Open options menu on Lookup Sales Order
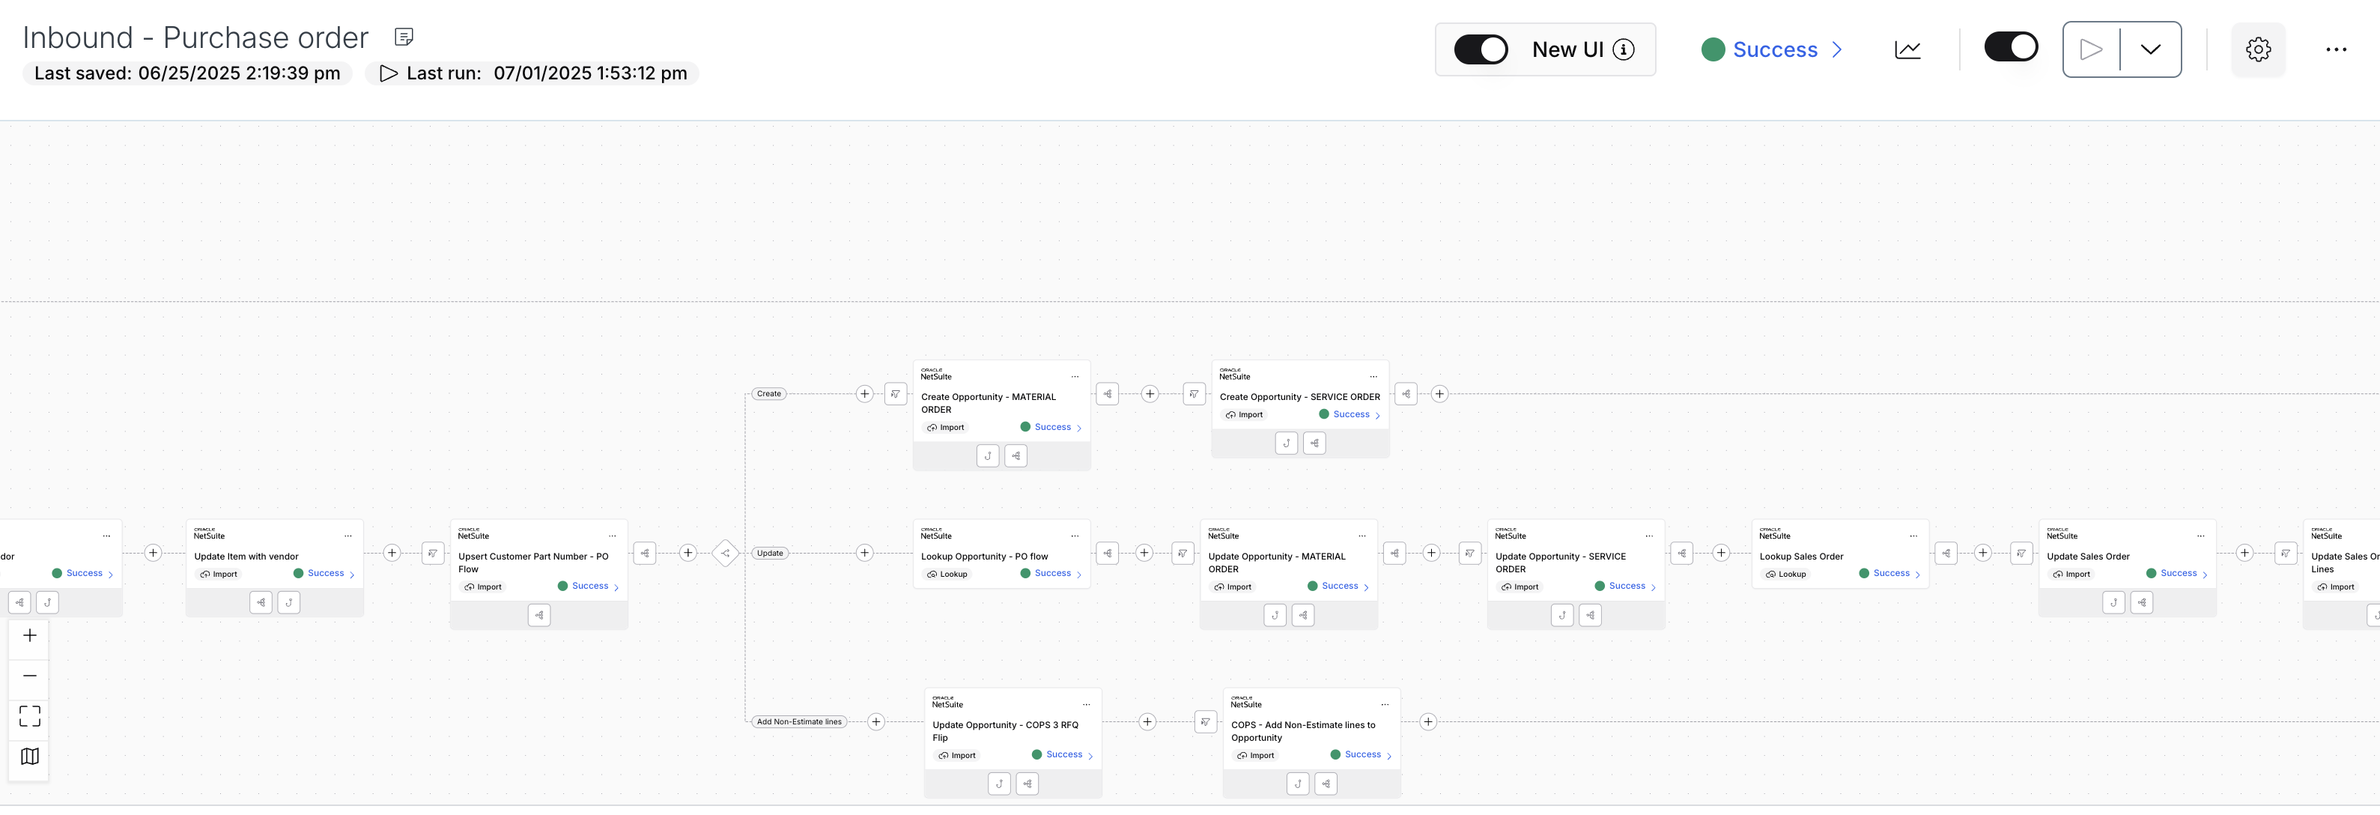The height and width of the screenshot is (815, 2380). coord(1913,536)
